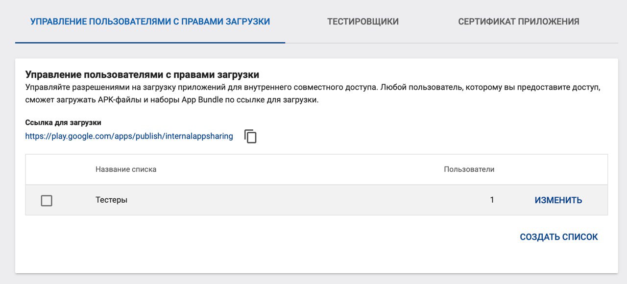The width and height of the screenshot is (627, 284).
Task: Copy the upload link with the copy icon
Action: pyautogui.click(x=250, y=136)
